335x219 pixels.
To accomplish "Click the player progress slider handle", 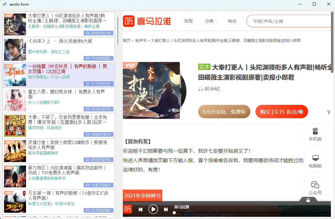I will pyautogui.click(x=174, y=213).
